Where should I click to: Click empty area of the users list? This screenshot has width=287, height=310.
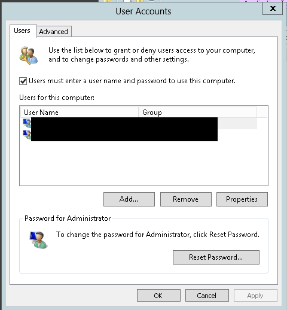pos(143,163)
